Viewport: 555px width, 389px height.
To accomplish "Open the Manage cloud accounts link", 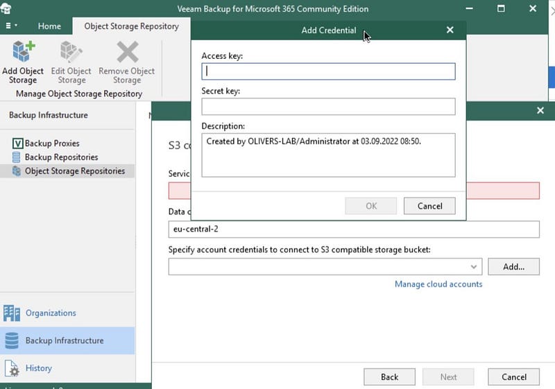I will (x=438, y=284).
